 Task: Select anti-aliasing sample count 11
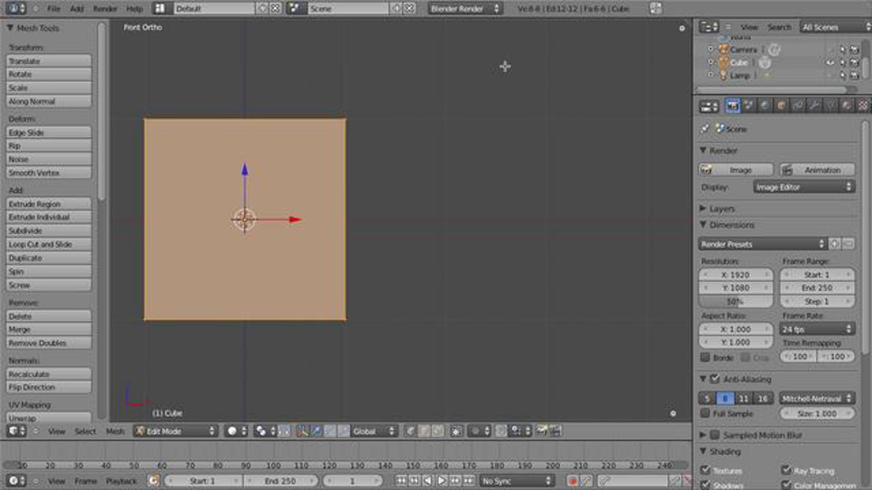[x=744, y=399]
